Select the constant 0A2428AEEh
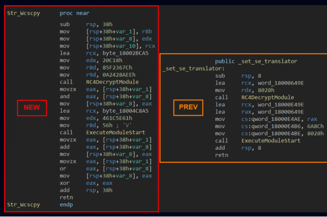Image resolution: width=327 pixels, height=217 pixels. [x=119, y=75]
